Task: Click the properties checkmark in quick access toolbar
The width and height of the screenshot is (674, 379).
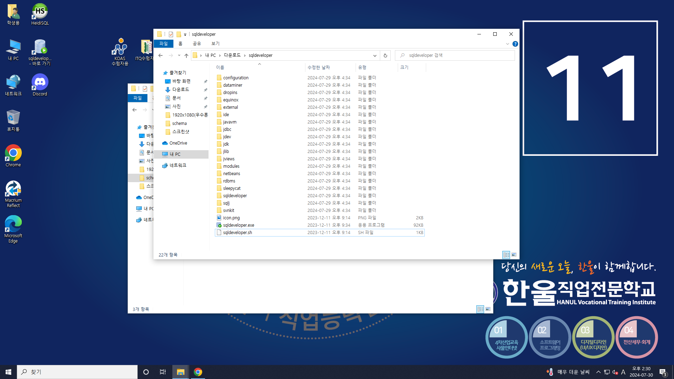Action: pos(171,34)
